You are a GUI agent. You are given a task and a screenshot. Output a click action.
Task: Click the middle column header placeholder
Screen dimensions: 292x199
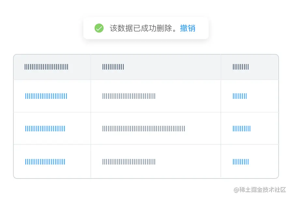113,67
